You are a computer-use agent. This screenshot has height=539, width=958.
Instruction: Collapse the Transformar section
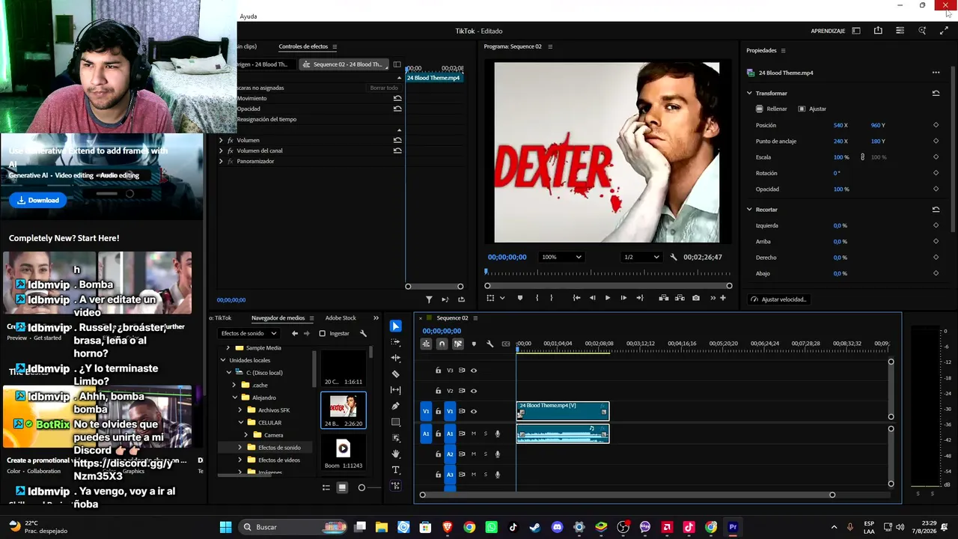pos(749,93)
